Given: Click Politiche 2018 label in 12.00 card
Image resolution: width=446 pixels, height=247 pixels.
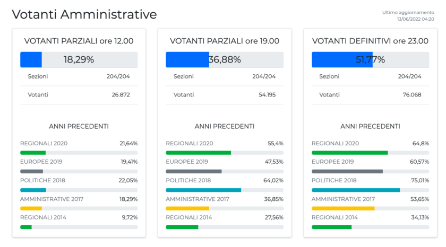Looking at the screenshot, I should [x=42, y=180].
